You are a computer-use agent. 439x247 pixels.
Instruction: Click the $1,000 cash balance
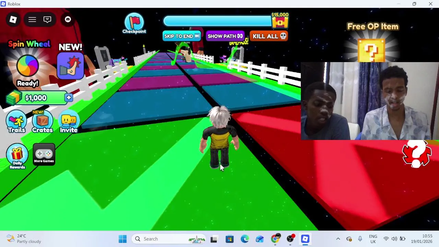36,98
